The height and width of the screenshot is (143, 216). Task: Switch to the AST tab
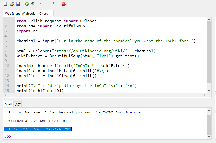(18, 104)
